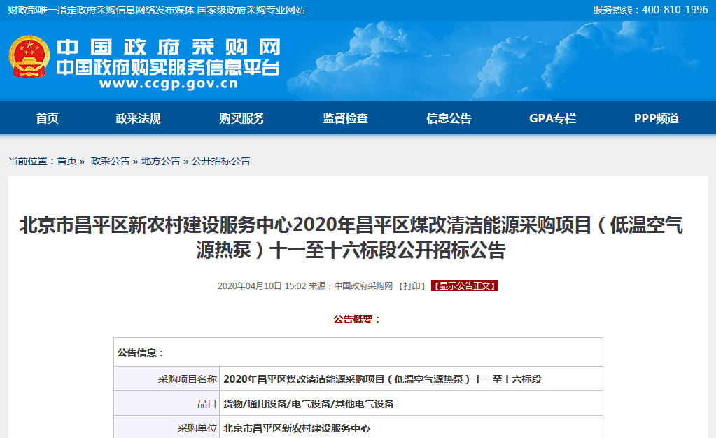Select 监督检查 in the navigation bar
The image size is (716, 438).
[x=345, y=118]
